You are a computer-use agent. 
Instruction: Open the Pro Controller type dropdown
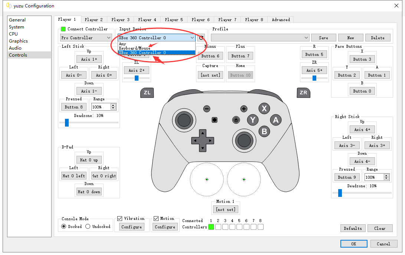(86, 38)
